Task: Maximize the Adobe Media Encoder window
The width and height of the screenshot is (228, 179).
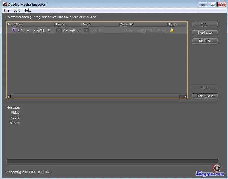Action: (212, 4)
